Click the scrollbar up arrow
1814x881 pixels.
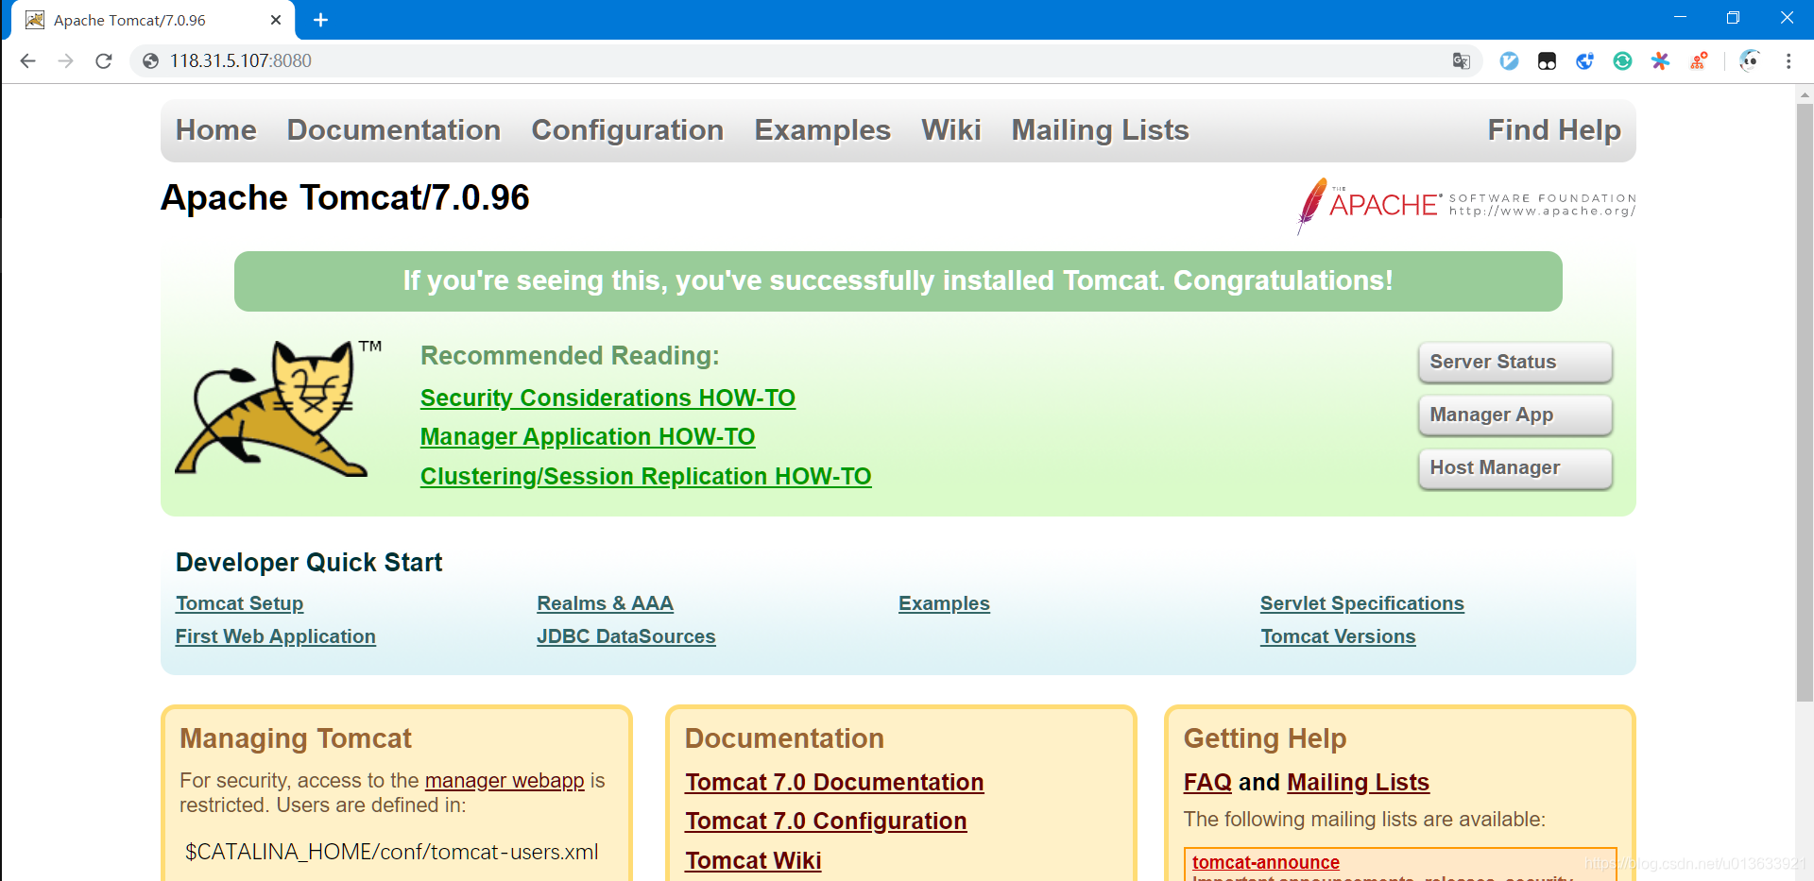tap(1805, 94)
